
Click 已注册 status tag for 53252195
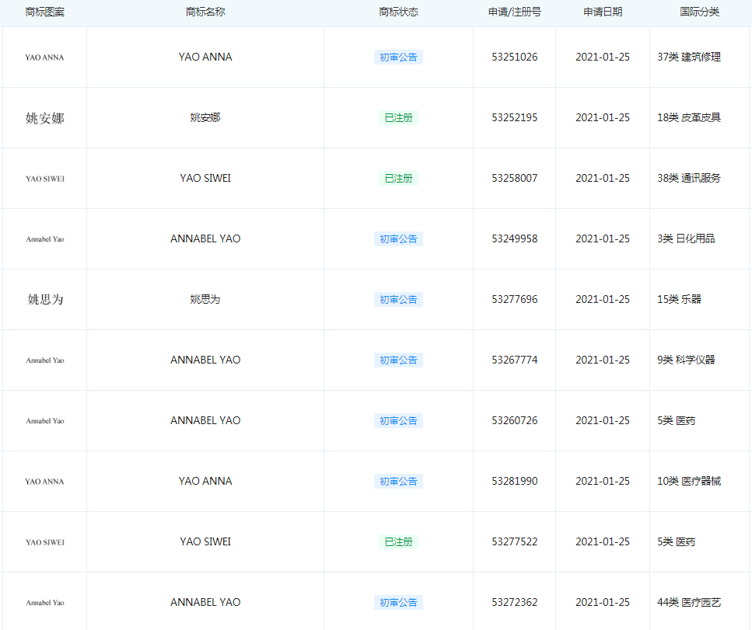click(398, 118)
